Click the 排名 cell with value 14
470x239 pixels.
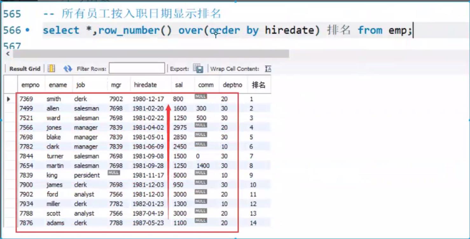click(253, 223)
